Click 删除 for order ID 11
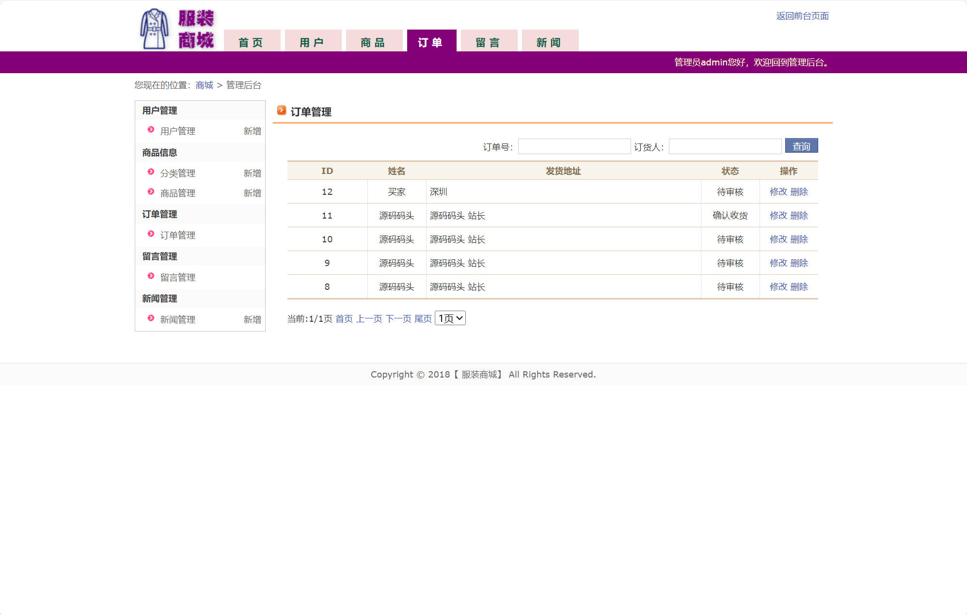967x615 pixels. pos(799,216)
